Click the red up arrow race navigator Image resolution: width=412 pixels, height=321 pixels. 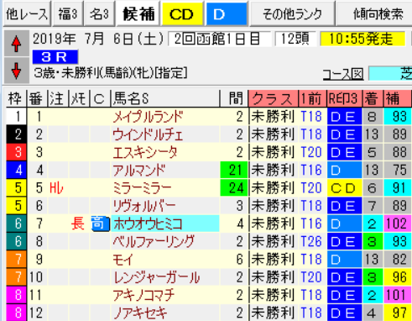pos(16,45)
